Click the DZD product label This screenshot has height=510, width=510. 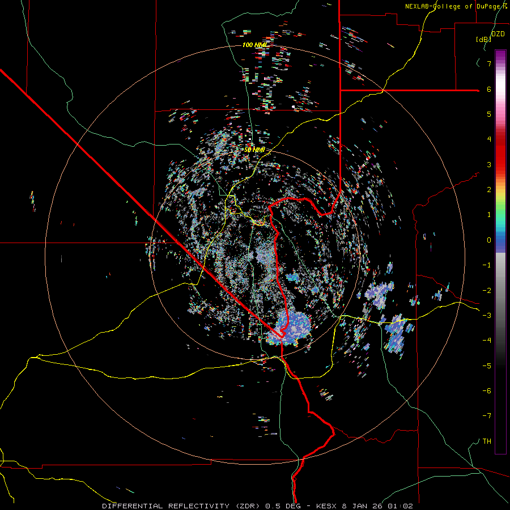[x=498, y=34]
